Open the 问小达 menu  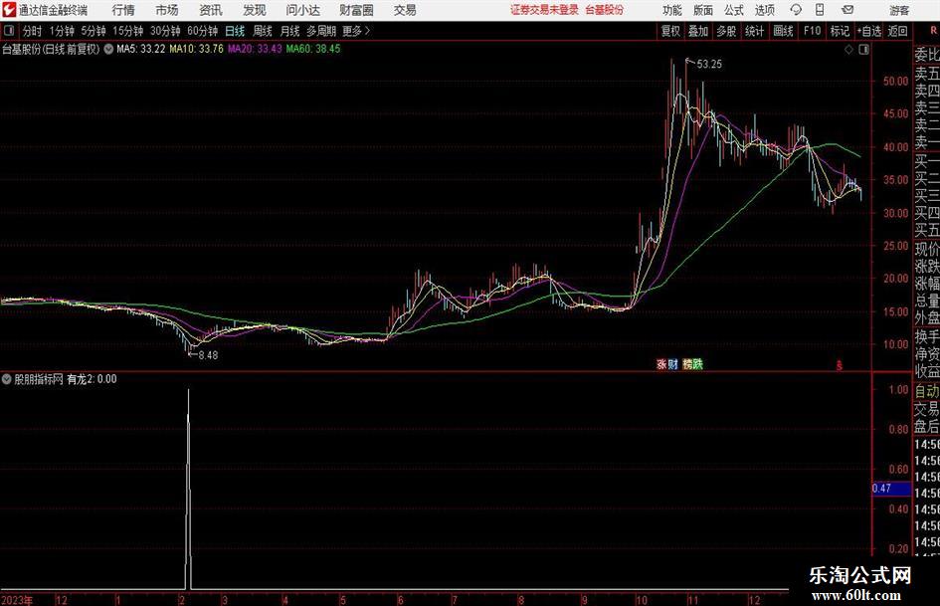[302, 10]
